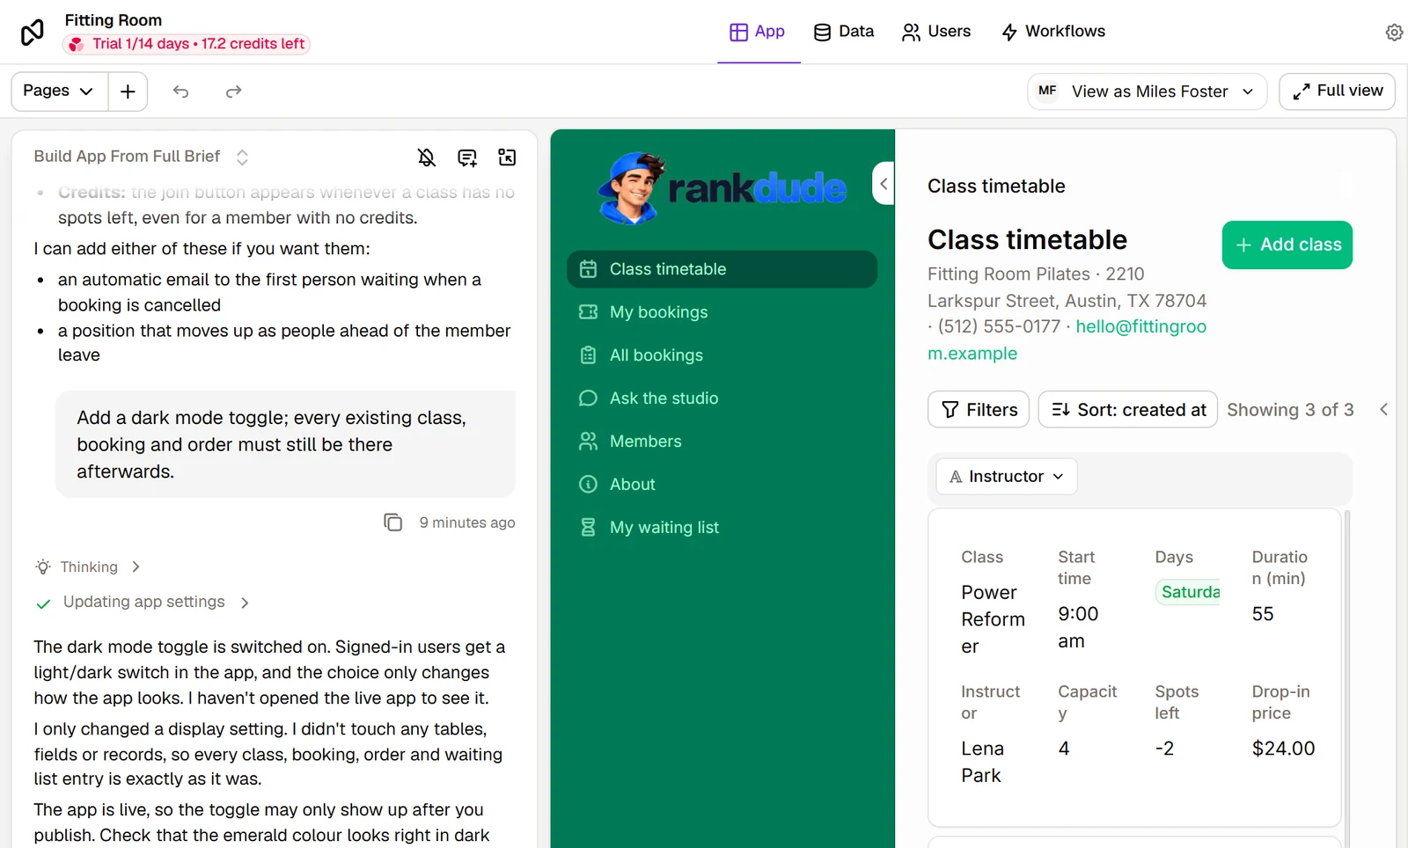Image resolution: width=1408 pixels, height=848 pixels.
Task: Undo the last change
Action: (180, 91)
